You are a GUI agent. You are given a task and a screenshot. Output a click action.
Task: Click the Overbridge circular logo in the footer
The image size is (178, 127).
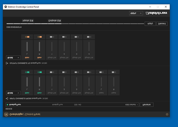pyautogui.click(x=6, y=114)
